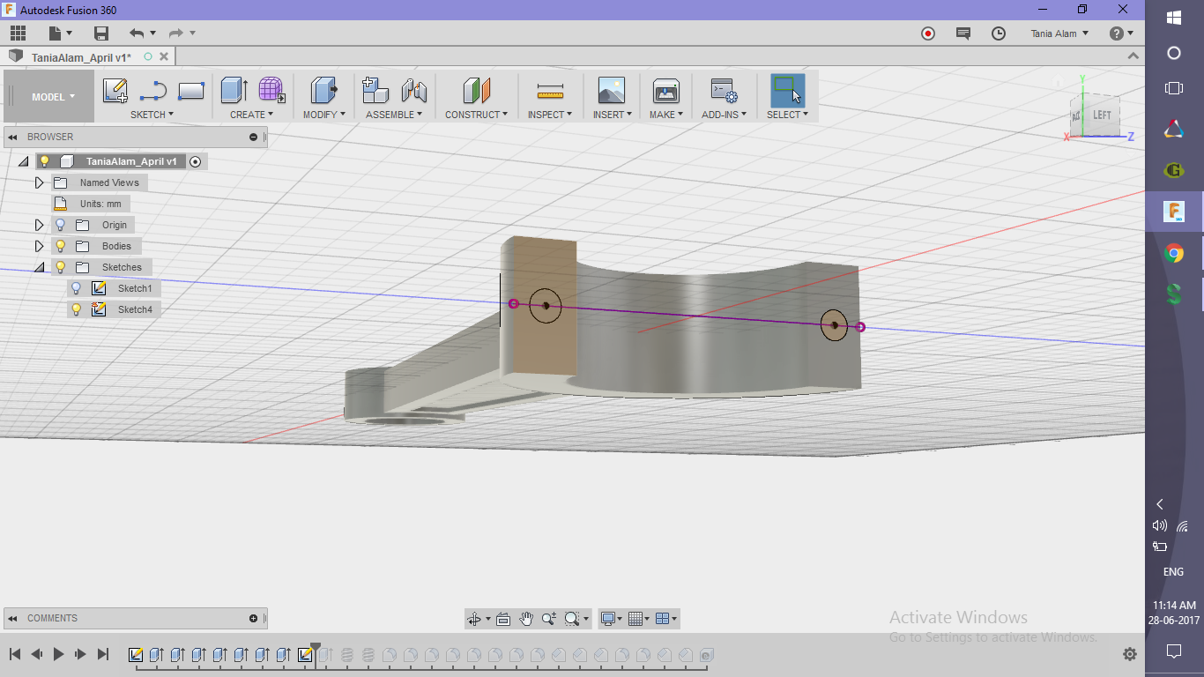This screenshot has height=677, width=1204.
Task: Jump to the timeline end
Action: click(102, 654)
